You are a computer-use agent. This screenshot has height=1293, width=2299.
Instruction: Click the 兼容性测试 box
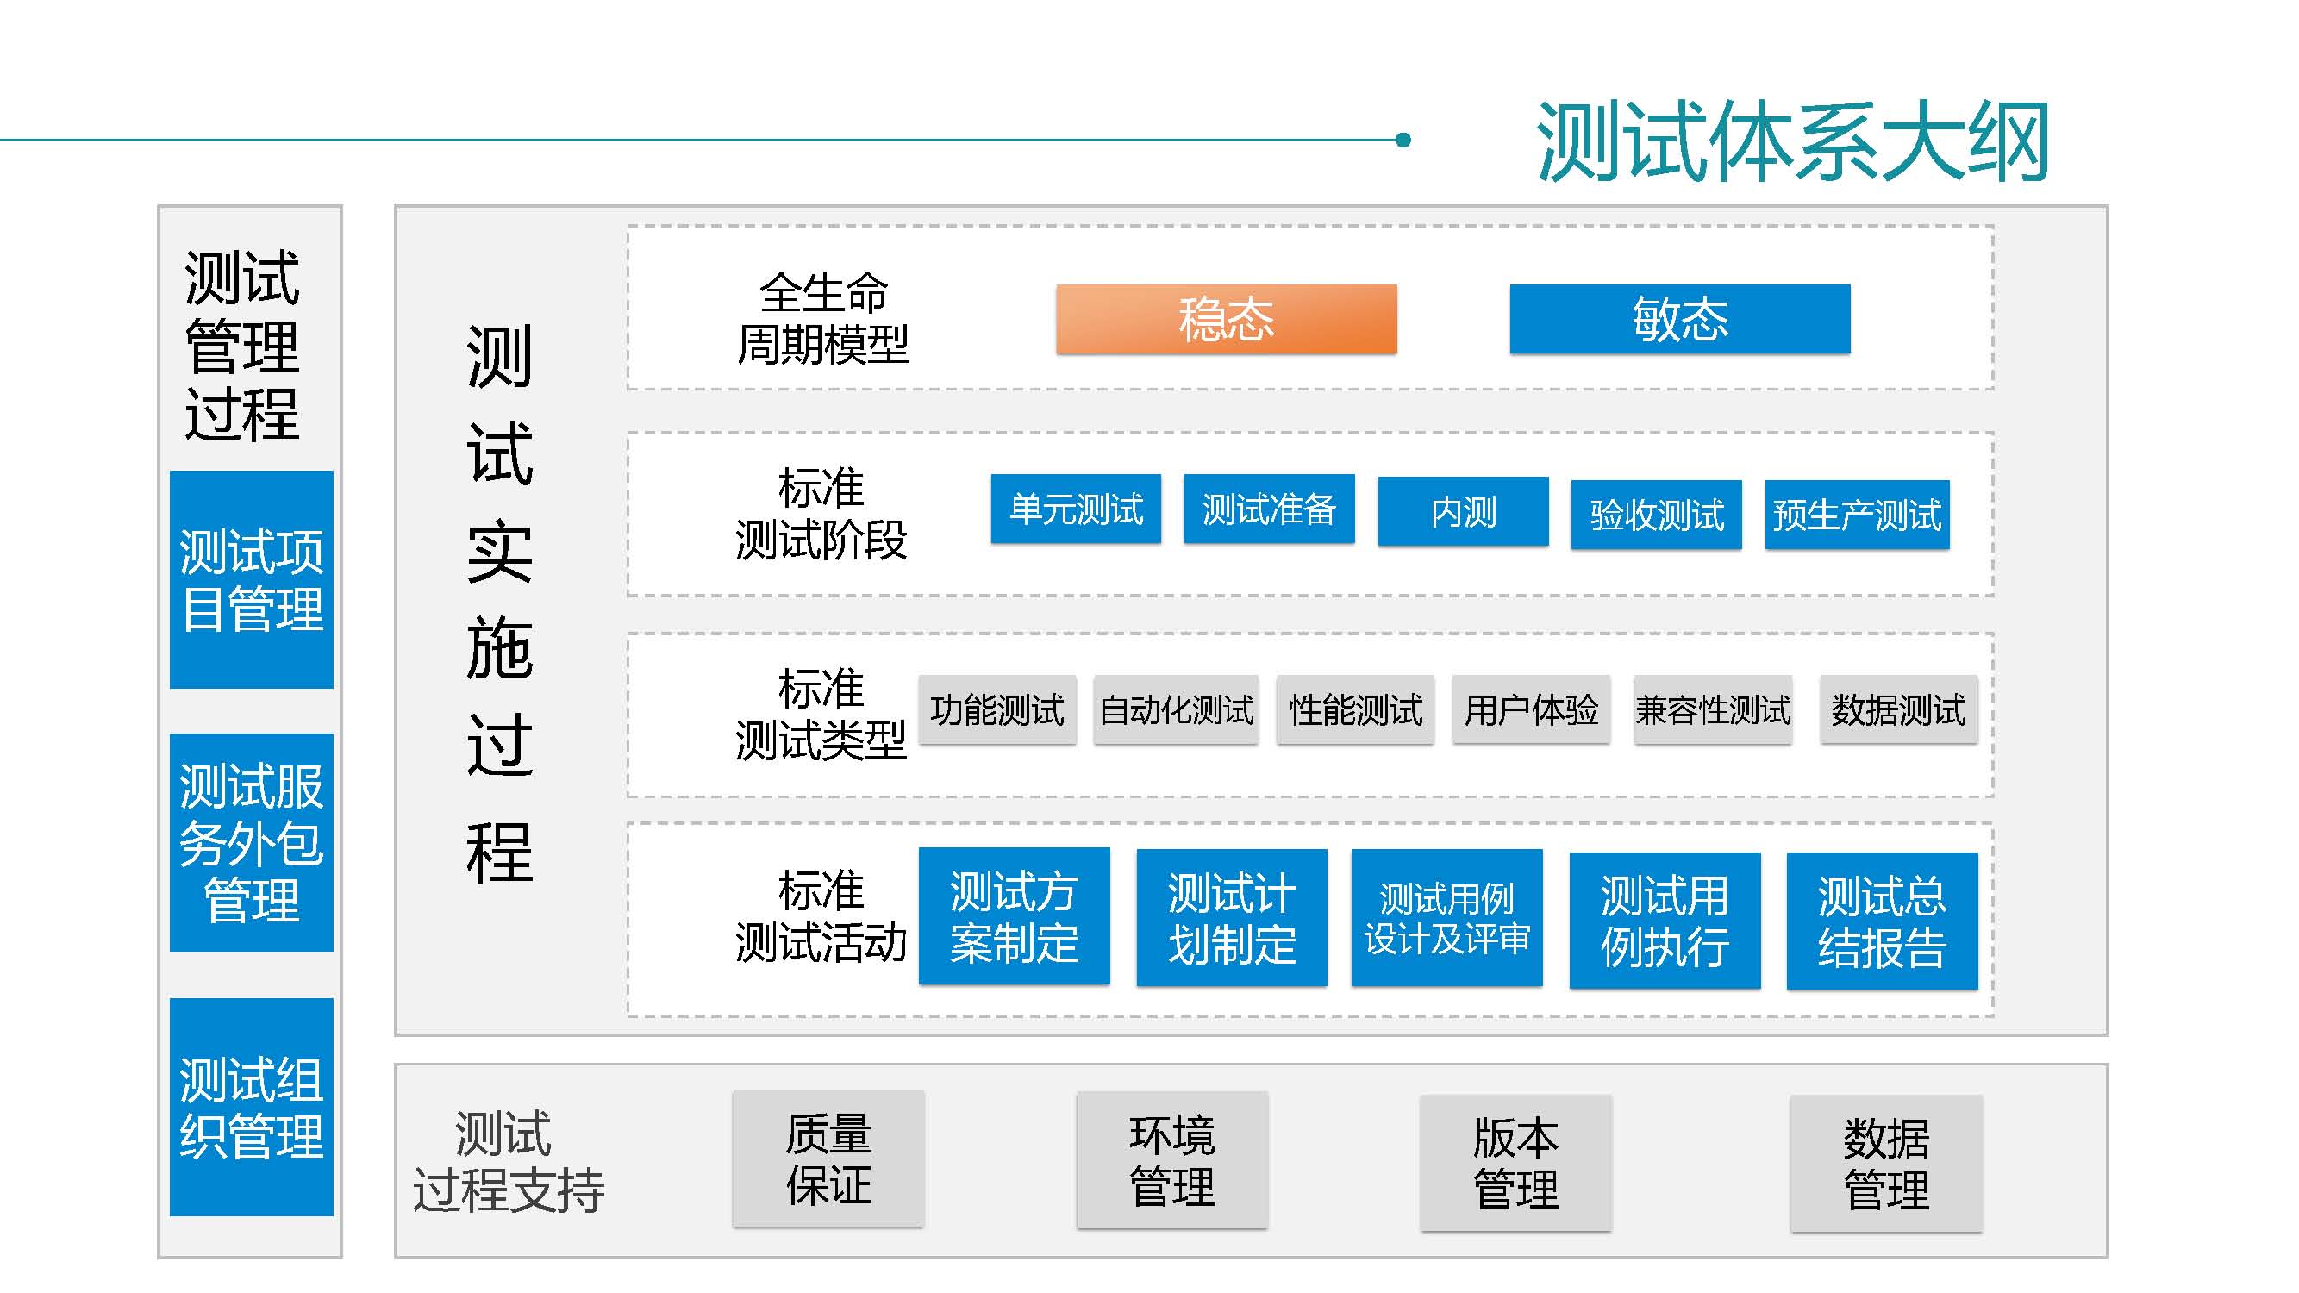pyautogui.click(x=1712, y=709)
